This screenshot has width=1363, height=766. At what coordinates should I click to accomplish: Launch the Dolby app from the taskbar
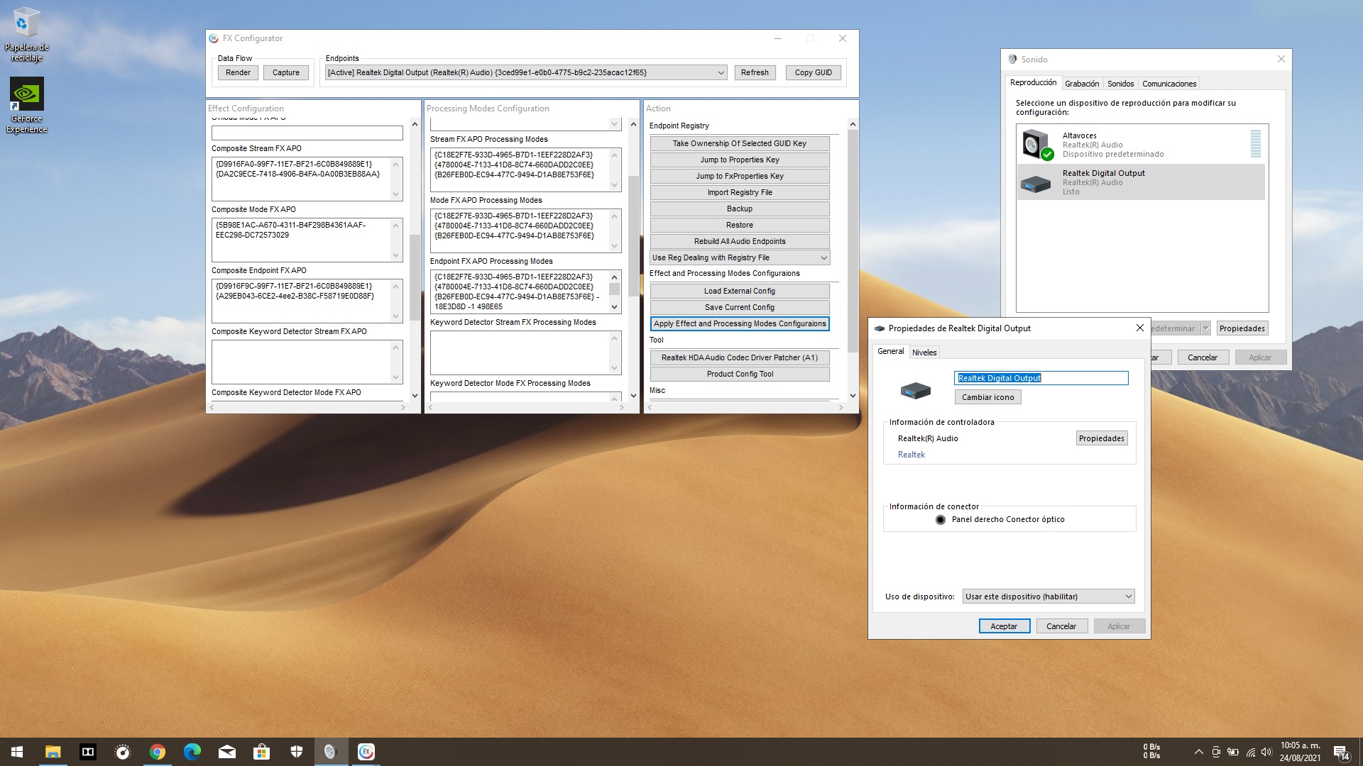87,752
